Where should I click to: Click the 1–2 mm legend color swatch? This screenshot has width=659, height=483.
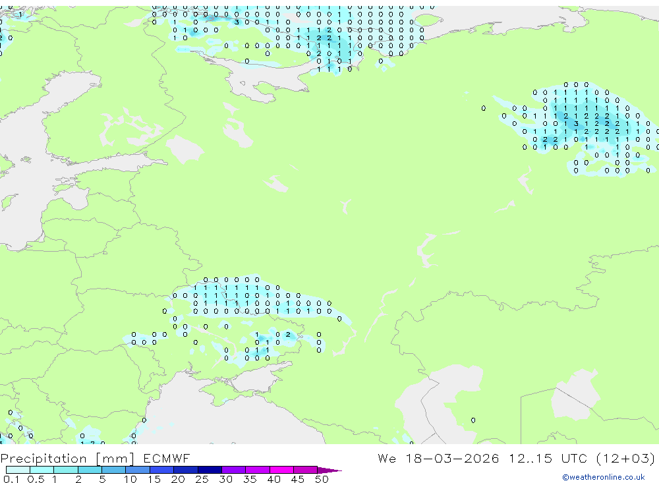(x=66, y=470)
